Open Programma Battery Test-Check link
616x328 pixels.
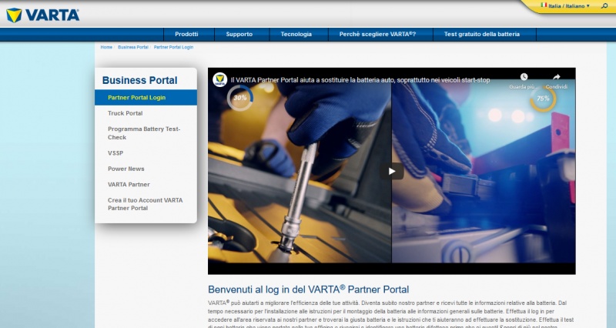(144, 133)
